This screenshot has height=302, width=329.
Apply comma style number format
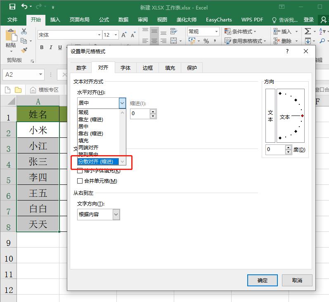click(x=215, y=41)
